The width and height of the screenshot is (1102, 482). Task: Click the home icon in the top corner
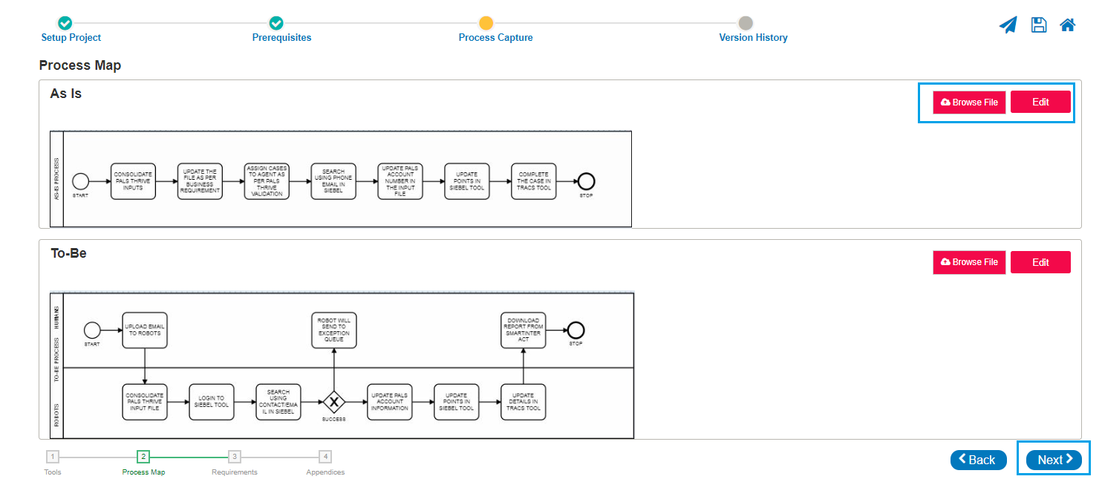click(x=1067, y=25)
